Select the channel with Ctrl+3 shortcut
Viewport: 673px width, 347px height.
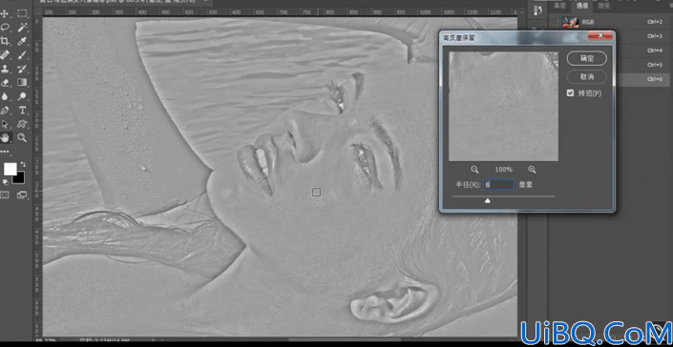point(643,36)
